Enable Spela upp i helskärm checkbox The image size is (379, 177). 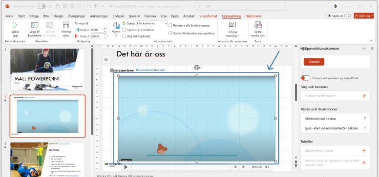tap(124, 30)
